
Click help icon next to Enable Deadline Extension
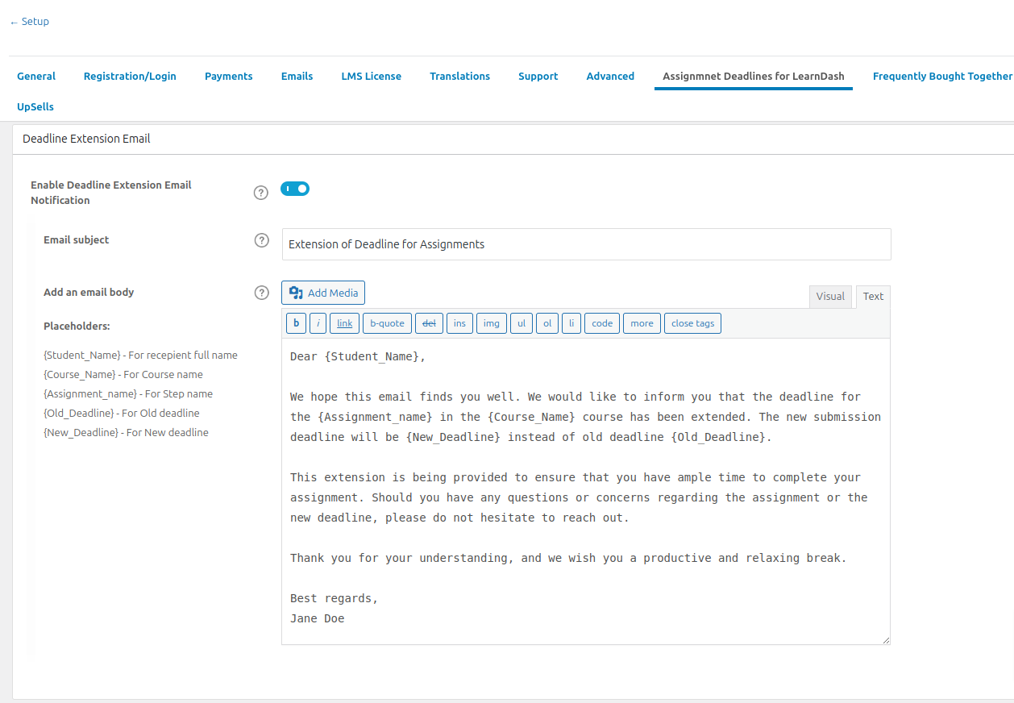point(260,193)
